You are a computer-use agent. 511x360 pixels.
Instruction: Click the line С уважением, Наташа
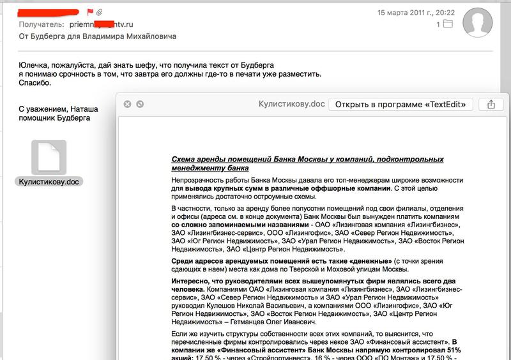point(58,109)
